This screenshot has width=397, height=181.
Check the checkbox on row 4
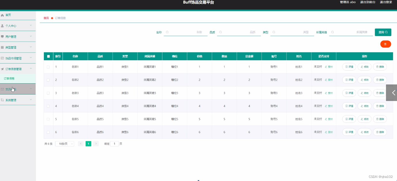[x=48, y=106]
